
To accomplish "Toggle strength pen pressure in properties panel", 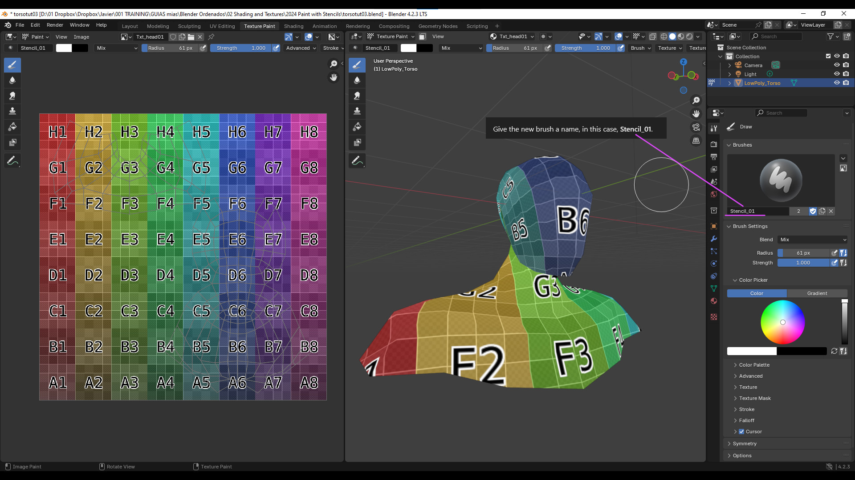I will [x=835, y=263].
